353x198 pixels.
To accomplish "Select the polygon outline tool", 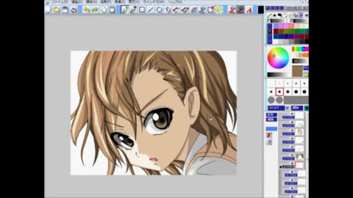I will click(168, 10).
